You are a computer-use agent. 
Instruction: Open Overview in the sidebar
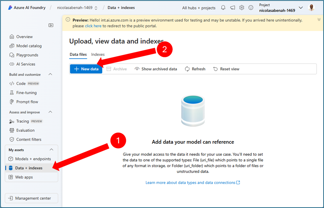point(24,37)
